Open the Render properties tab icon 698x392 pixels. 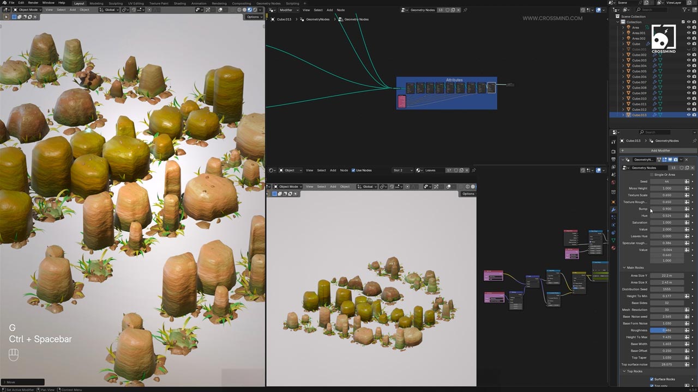pyautogui.click(x=613, y=151)
